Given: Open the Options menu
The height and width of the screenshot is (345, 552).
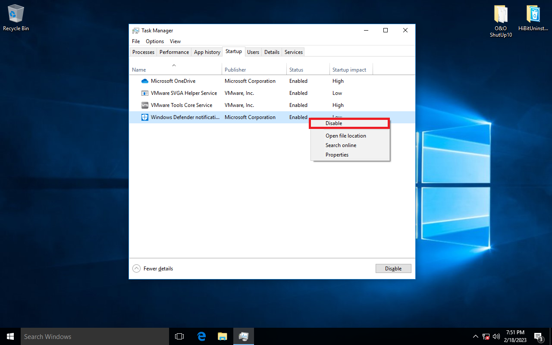Looking at the screenshot, I should point(155,41).
